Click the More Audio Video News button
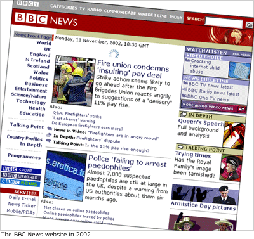 [214, 107]
